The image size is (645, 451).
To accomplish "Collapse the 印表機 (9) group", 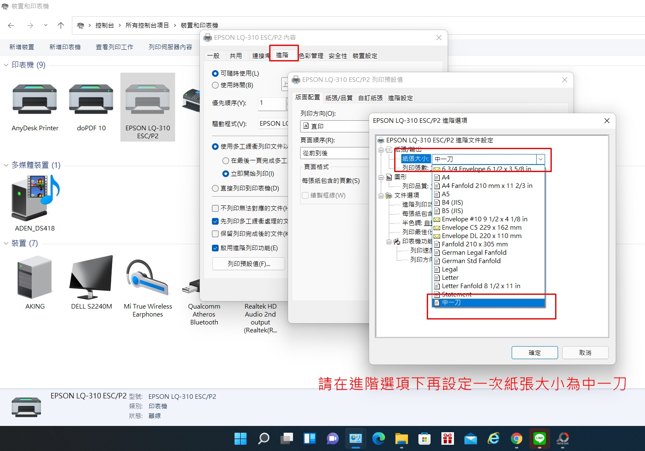I will coord(6,65).
